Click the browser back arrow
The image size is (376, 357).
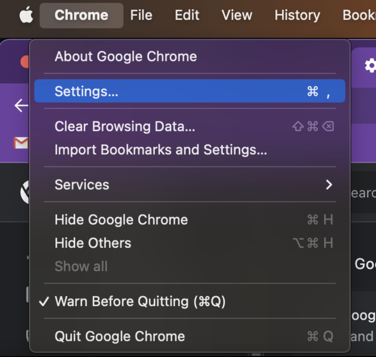(21, 106)
